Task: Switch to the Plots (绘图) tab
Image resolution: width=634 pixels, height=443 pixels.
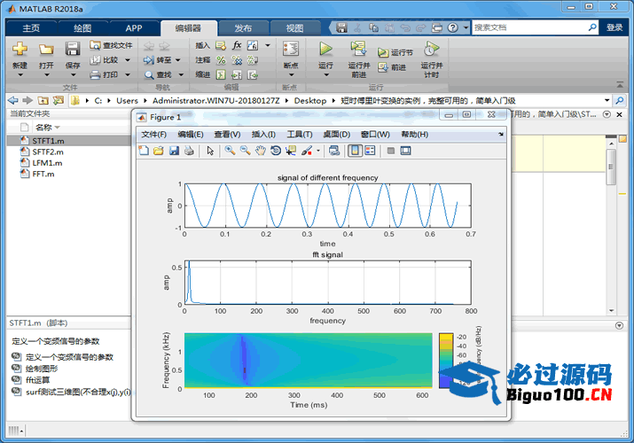Action: tap(82, 27)
